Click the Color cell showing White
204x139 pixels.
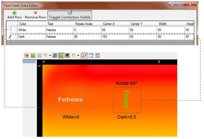[x=32, y=30]
